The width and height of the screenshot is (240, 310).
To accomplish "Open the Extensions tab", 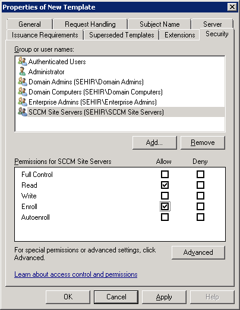I will coord(180,35).
